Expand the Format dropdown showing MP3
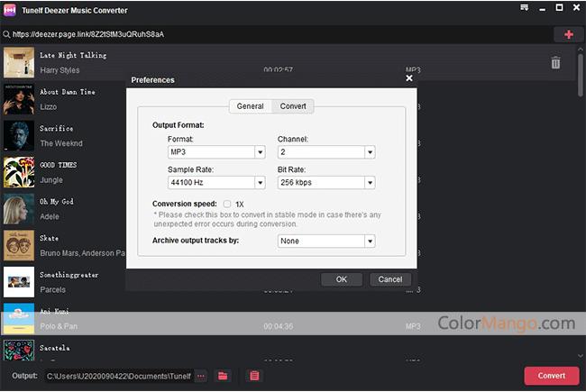The width and height of the screenshot is (586, 392). point(260,153)
